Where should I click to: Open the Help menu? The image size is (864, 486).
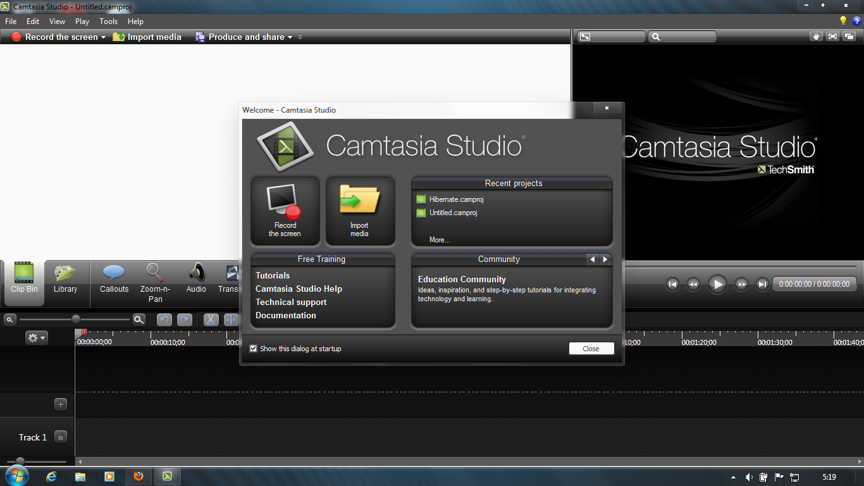pyautogui.click(x=136, y=22)
